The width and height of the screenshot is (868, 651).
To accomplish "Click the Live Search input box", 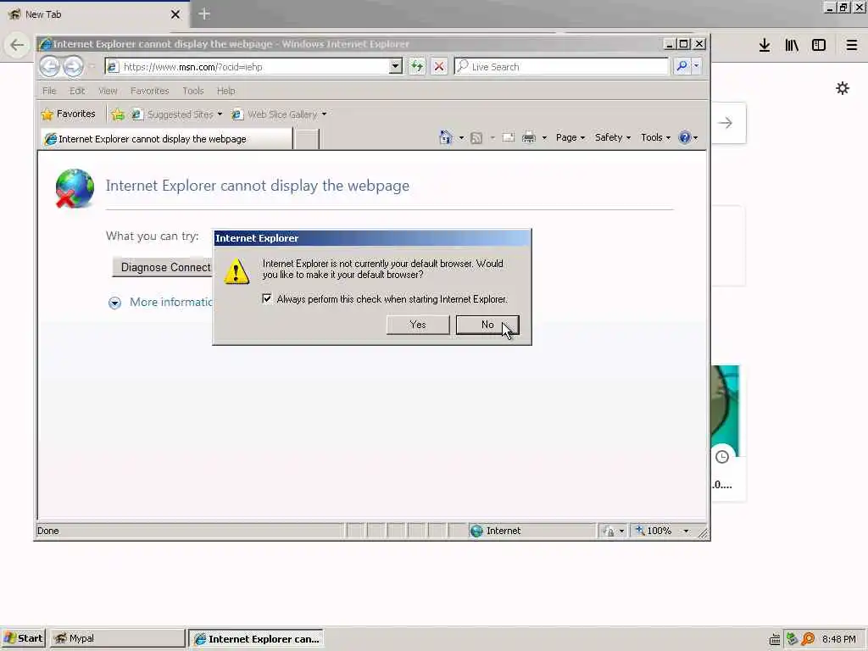I will (x=562, y=66).
